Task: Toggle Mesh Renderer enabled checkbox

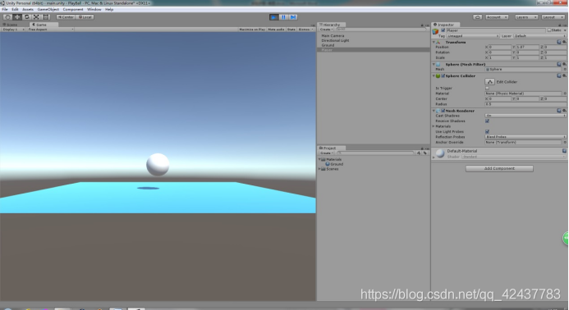Action: tap(443, 111)
